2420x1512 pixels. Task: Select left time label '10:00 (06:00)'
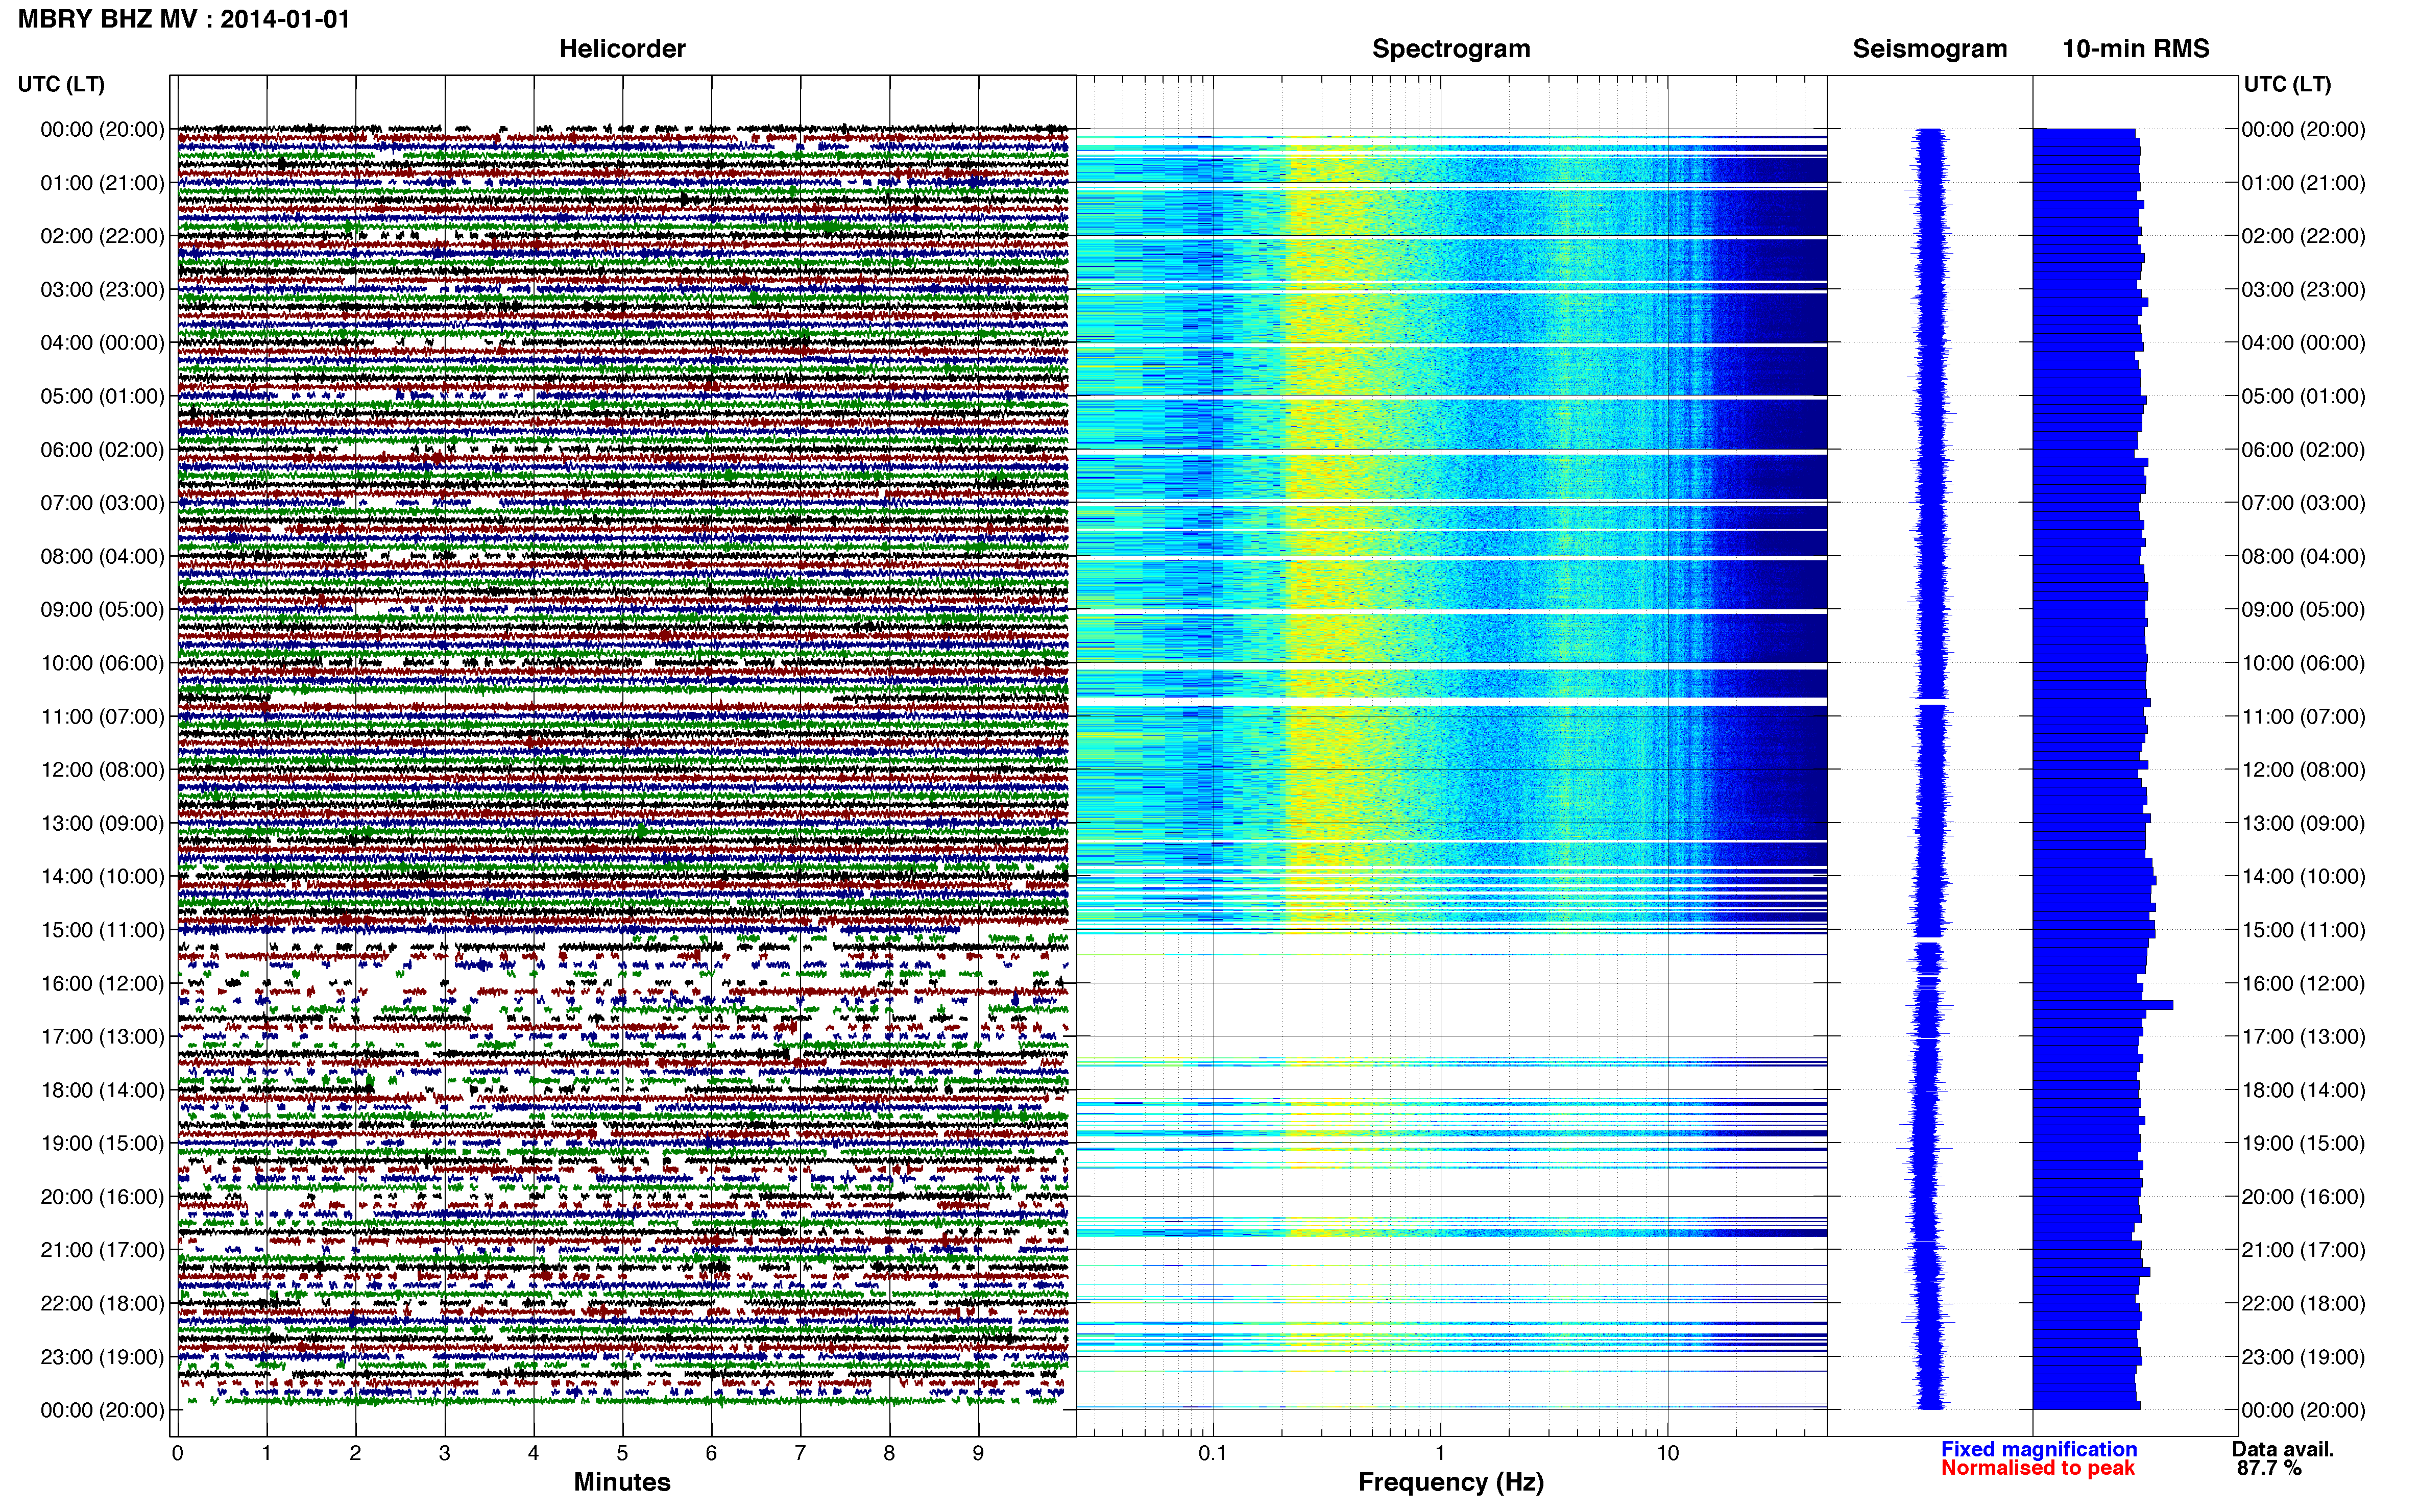pos(102,663)
